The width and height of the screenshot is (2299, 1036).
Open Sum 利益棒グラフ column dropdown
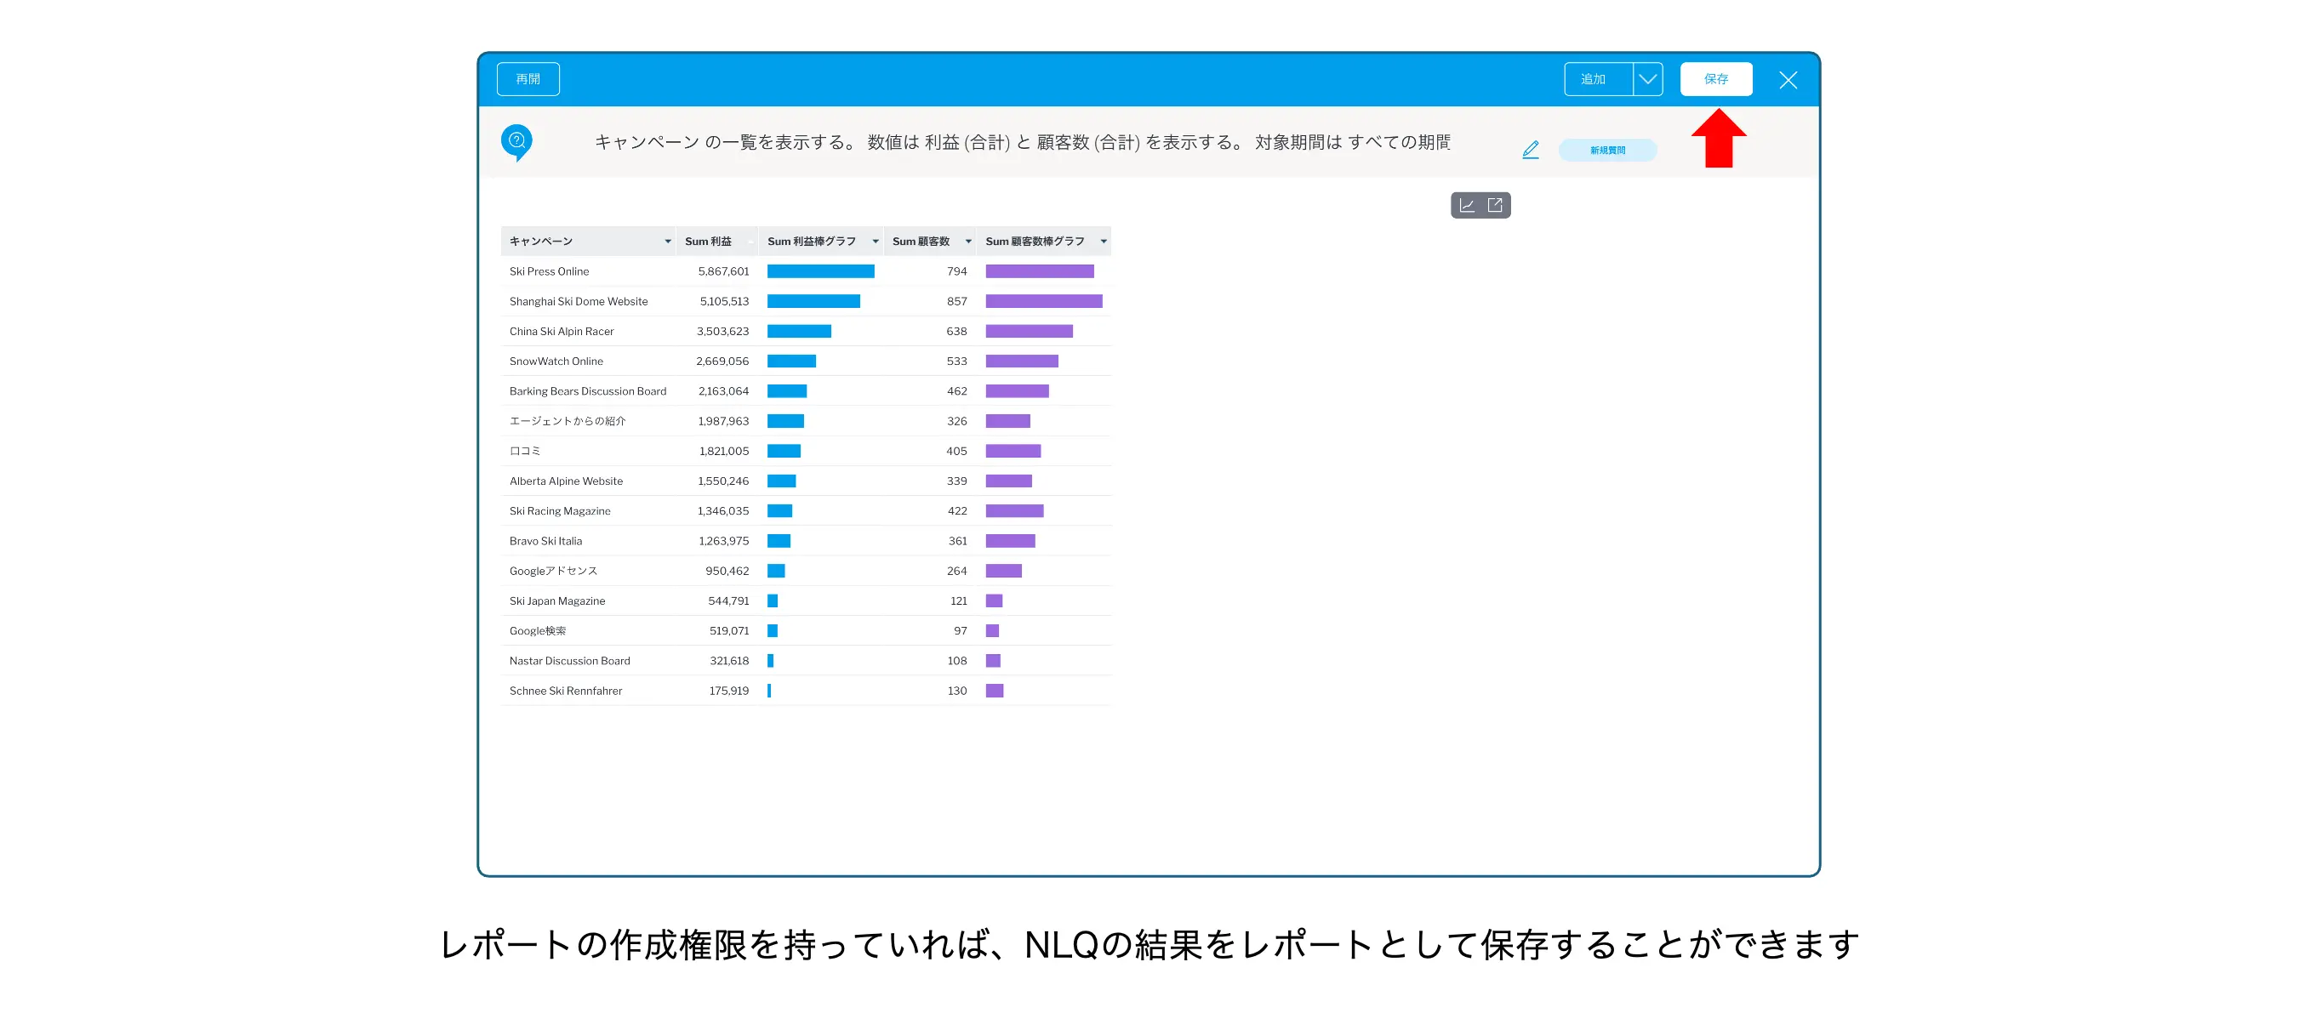[875, 242]
